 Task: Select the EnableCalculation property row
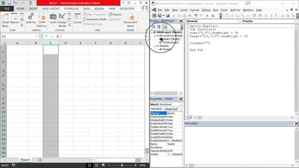click(x=166, y=127)
